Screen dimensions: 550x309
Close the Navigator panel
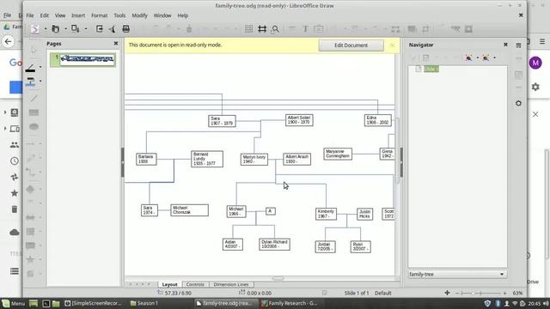[x=505, y=45]
